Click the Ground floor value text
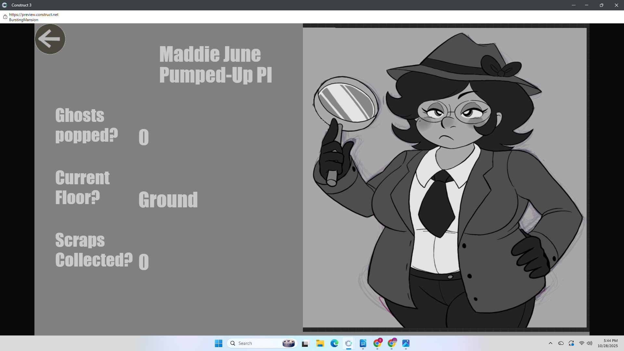The width and height of the screenshot is (624, 351). (x=168, y=199)
